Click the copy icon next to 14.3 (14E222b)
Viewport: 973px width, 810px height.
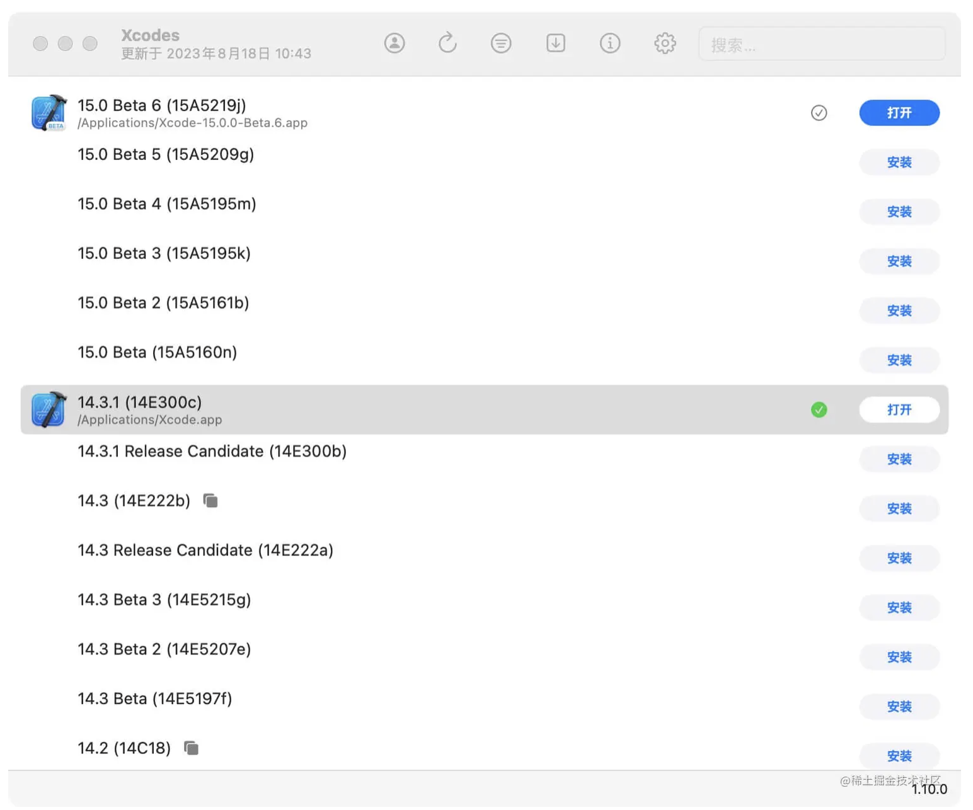210,501
